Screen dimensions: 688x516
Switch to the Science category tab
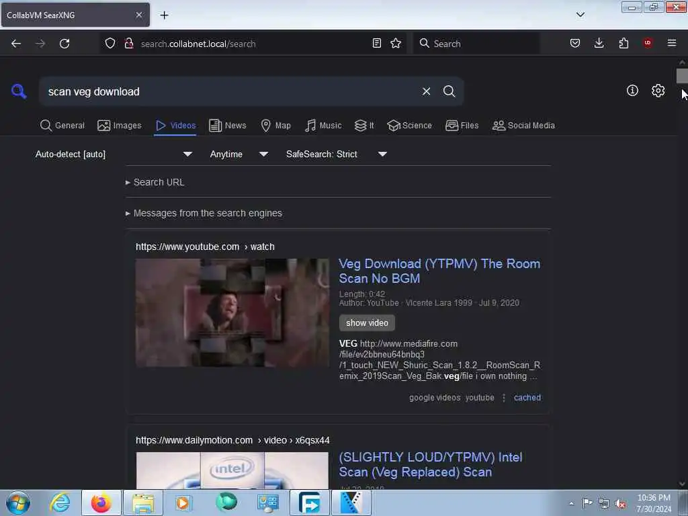pyautogui.click(x=409, y=126)
